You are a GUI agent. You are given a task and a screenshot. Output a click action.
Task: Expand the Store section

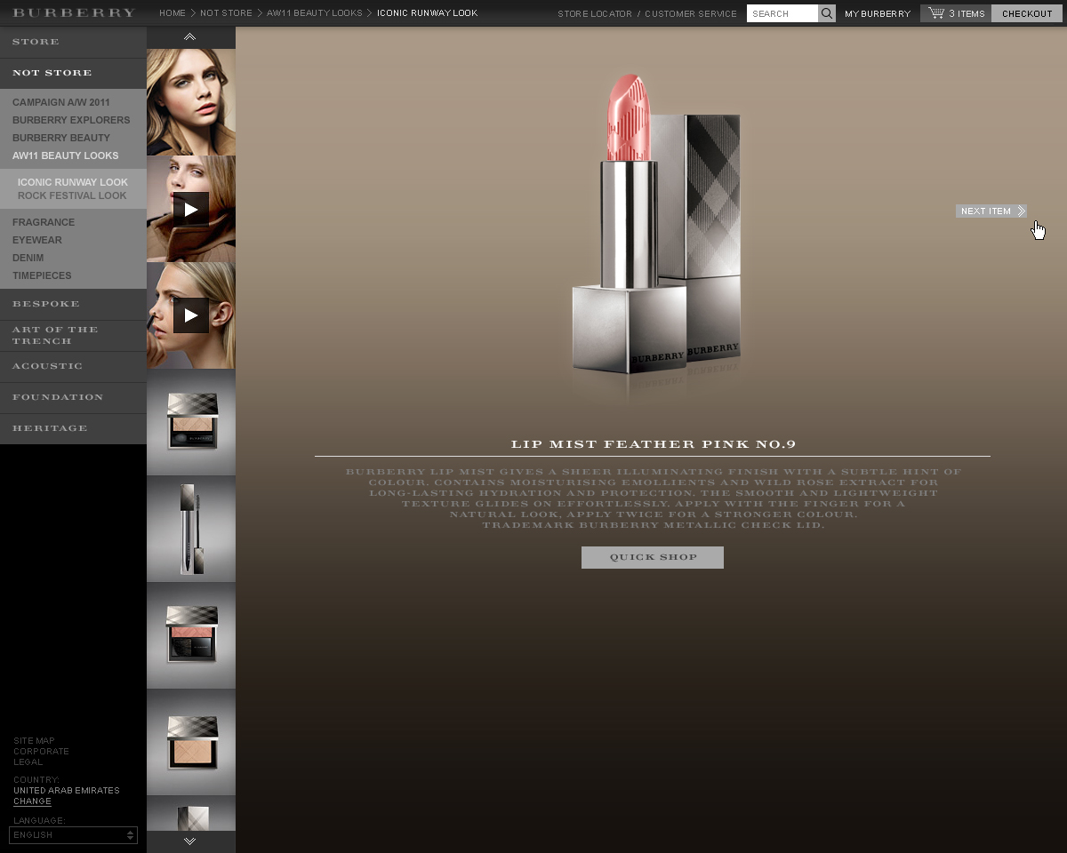pyautogui.click(x=36, y=42)
